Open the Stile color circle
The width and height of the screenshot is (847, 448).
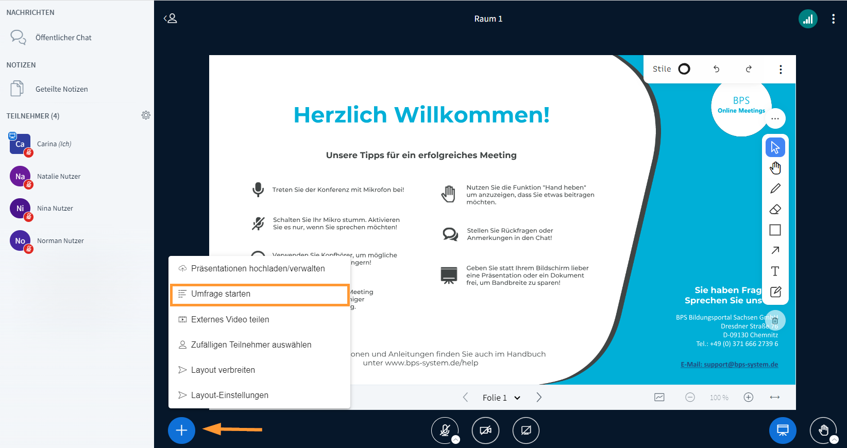684,69
